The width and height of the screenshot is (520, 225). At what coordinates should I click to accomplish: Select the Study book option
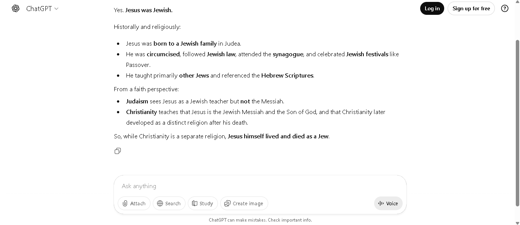(x=203, y=203)
